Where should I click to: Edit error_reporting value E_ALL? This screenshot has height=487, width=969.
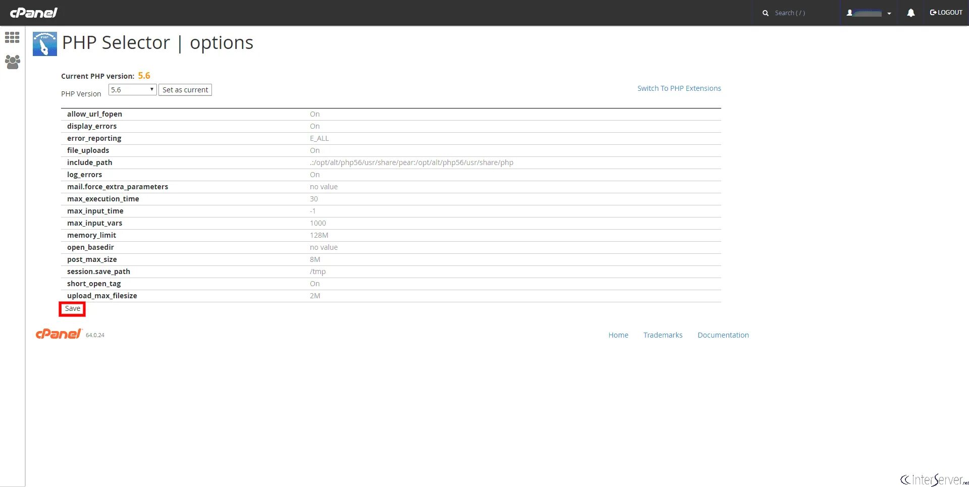319,138
